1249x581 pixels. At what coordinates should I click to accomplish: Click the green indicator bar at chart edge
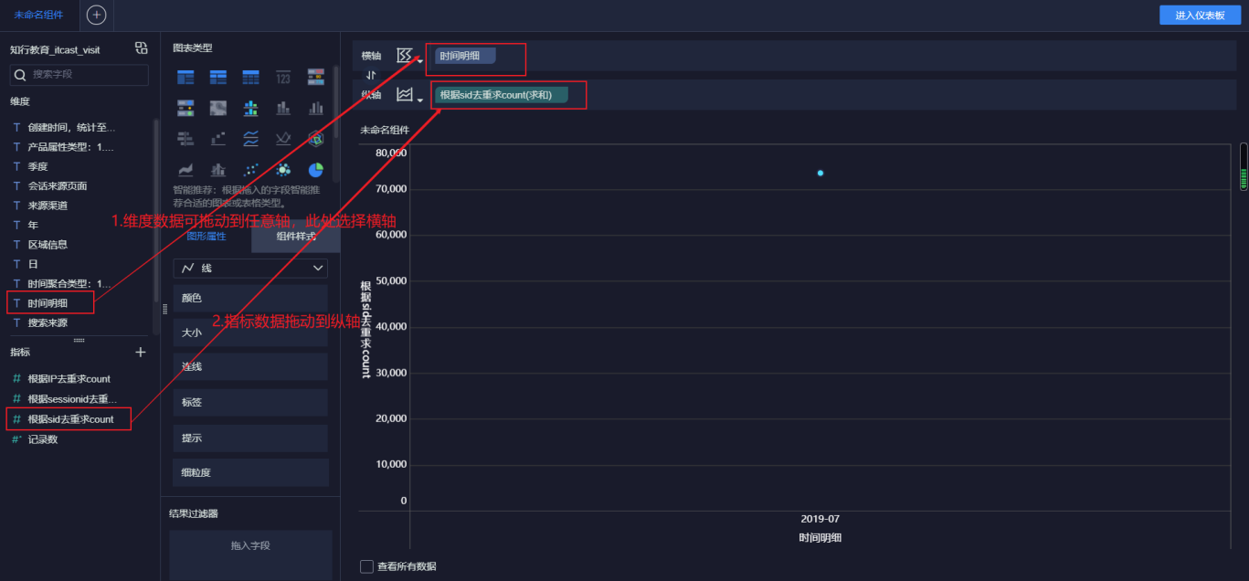(1243, 166)
